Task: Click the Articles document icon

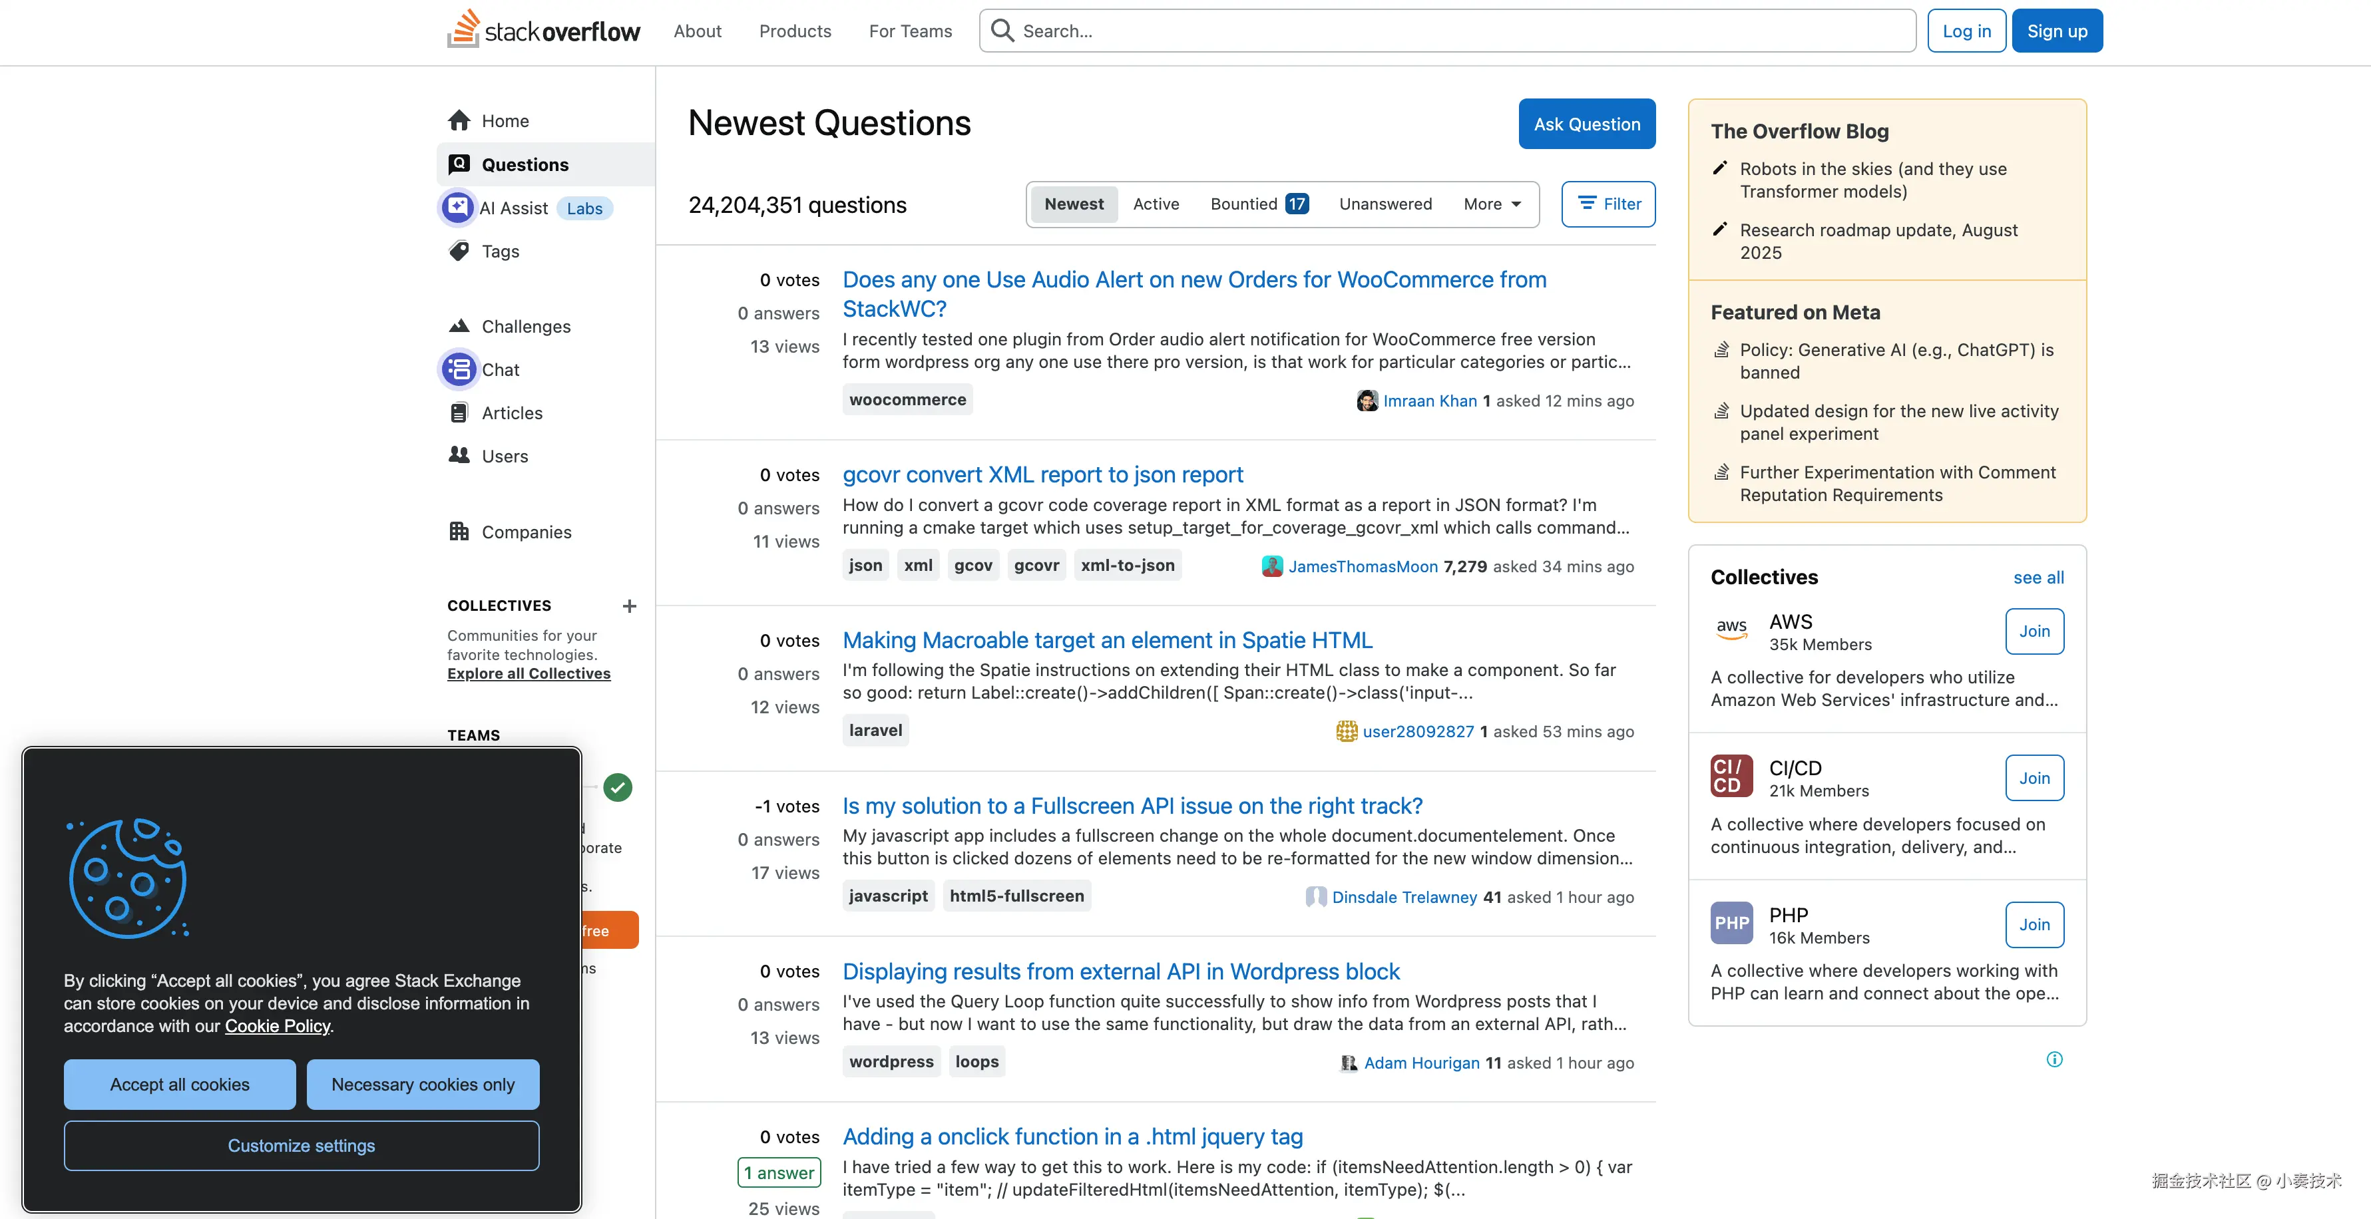Action: (459, 413)
